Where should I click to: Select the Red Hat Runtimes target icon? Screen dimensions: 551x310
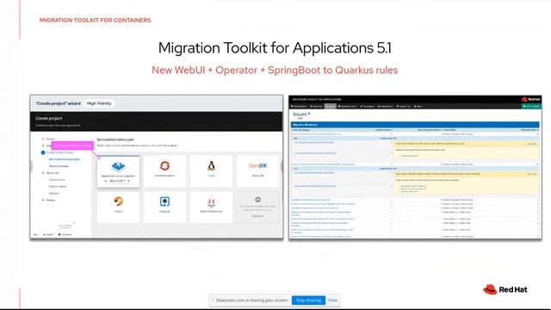[211, 202]
